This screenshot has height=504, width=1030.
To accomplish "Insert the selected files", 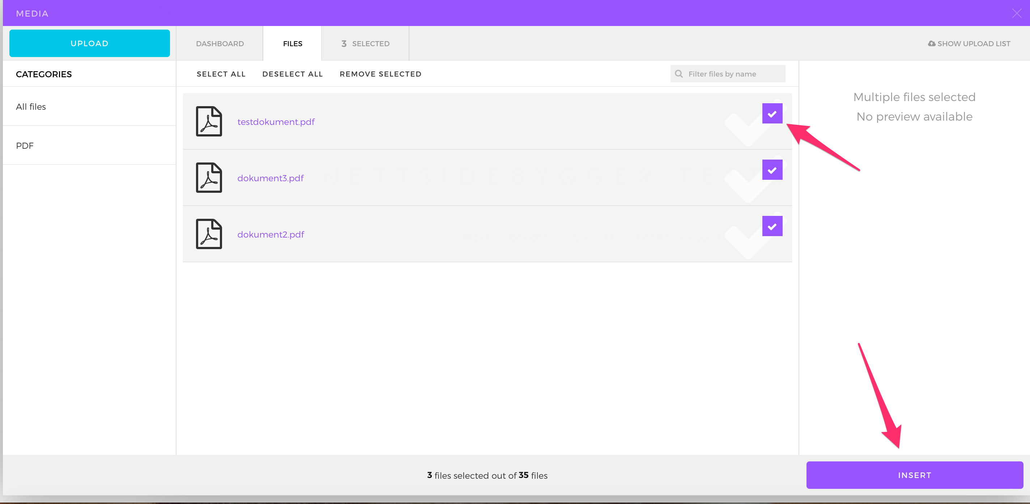I will 914,475.
